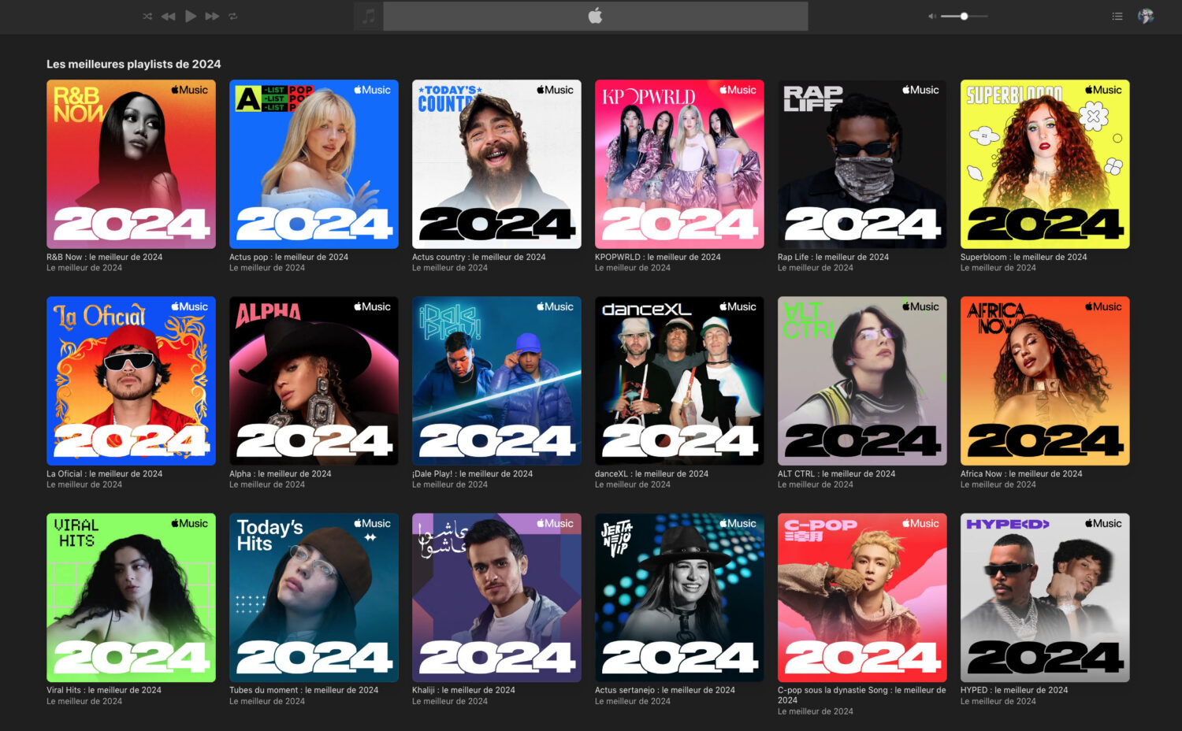Open 'Alpha : le meilleur de 2024' link
This screenshot has height=731, width=1182.
280,474
